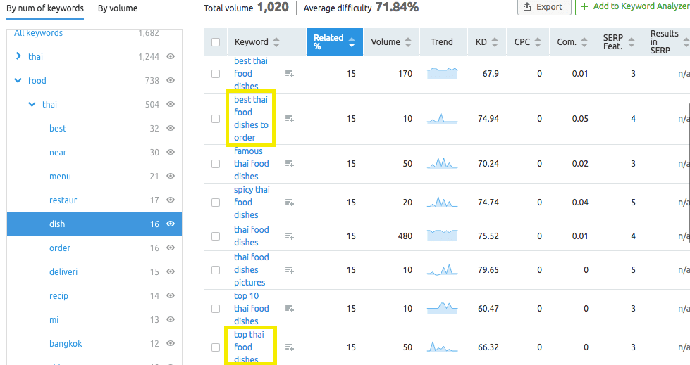This screenshot has height=365, width=690.
Task: Click add-to-list icon for 'top thai food dishes'
Action: [x=289, y=347]
